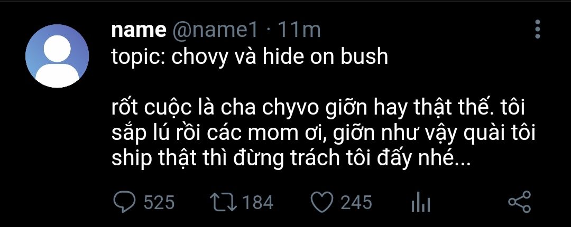Click the 525 replies count
The height and width of the screenshot is (227, 571).
pos(159,202)
